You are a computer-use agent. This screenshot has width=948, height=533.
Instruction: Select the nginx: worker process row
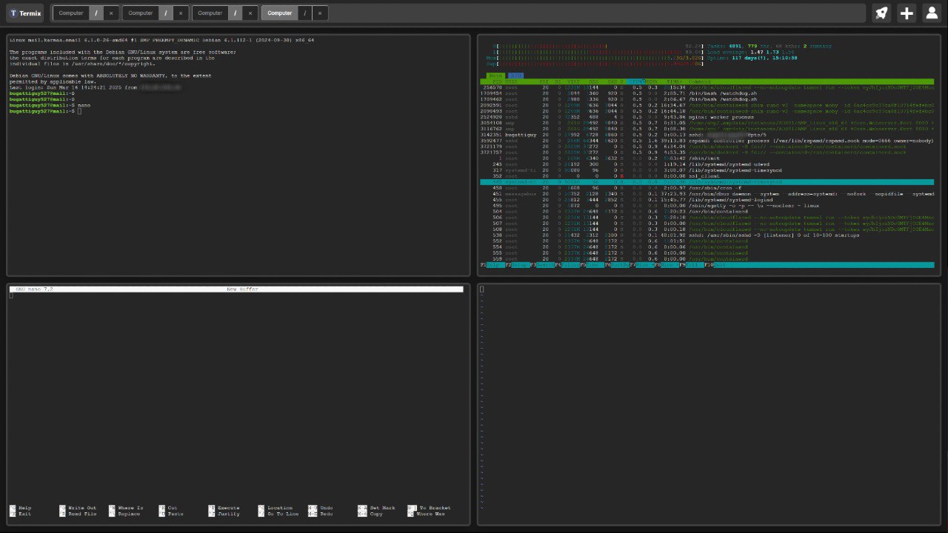[707, 116]
